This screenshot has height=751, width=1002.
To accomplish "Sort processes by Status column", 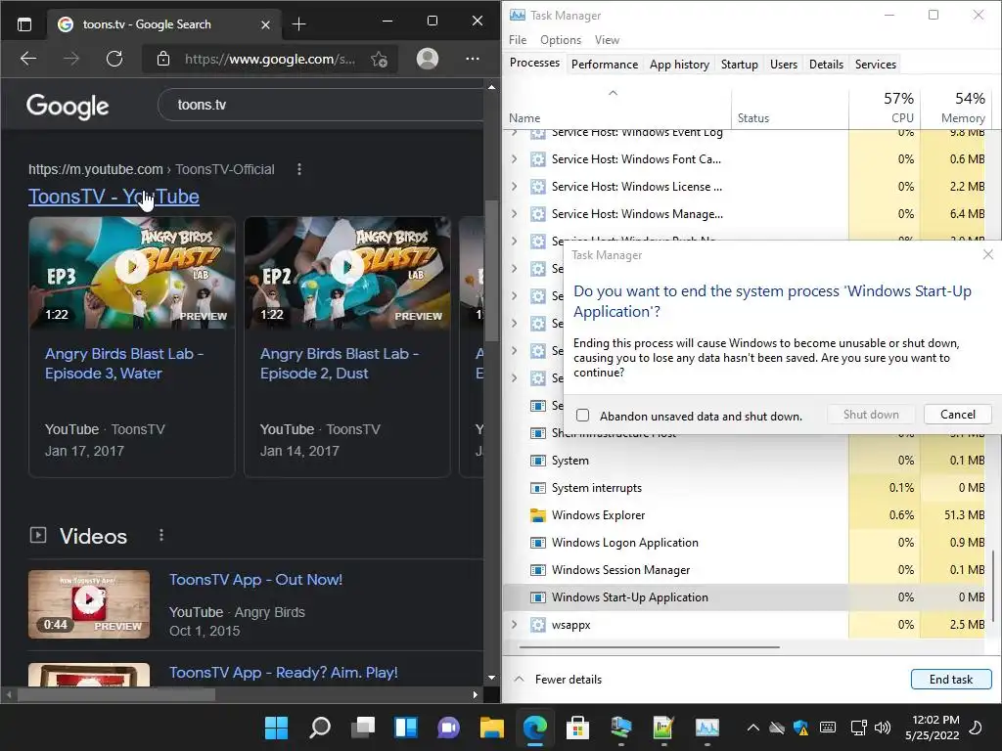I will tap(790, 109).
